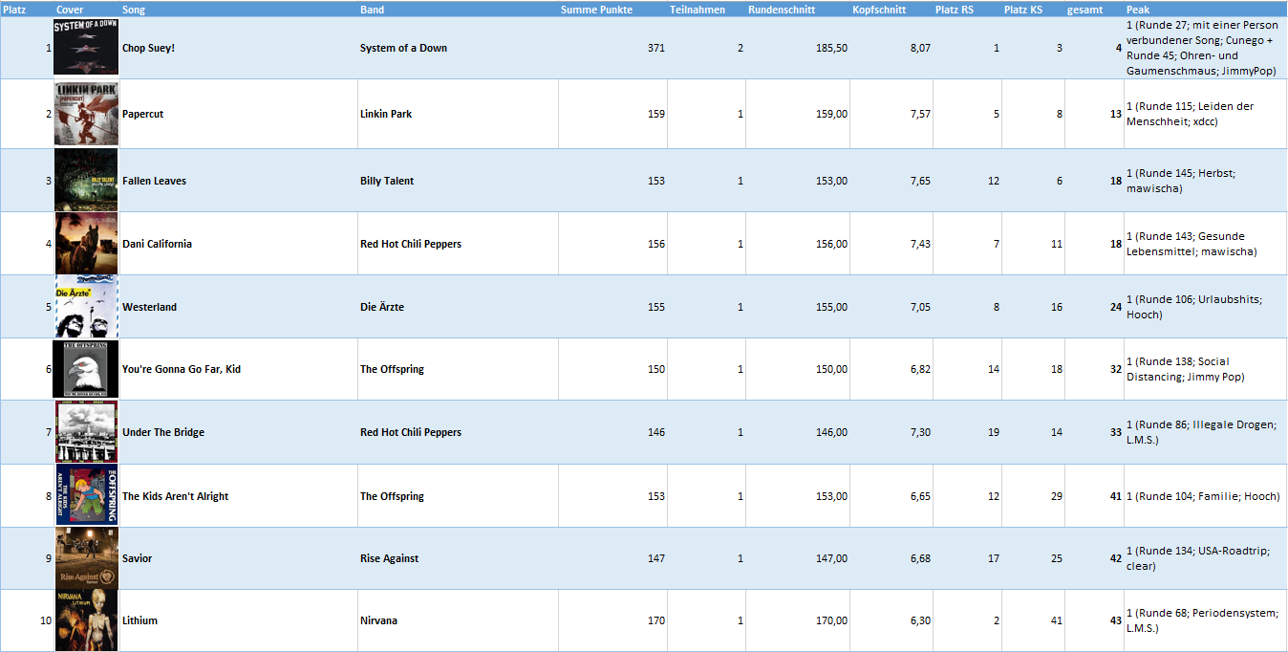Select the Dani California cover thumbnail

point(86,243)
